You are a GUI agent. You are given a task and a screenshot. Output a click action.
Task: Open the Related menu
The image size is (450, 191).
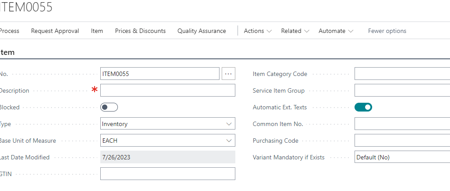(x=295, y=31)
